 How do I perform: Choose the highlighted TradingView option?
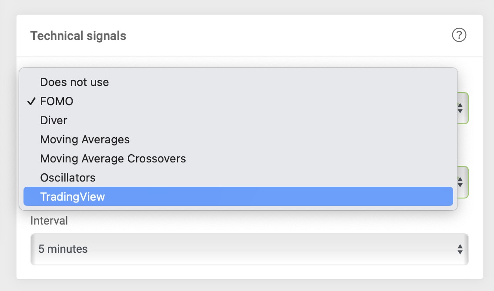point(238,197)
